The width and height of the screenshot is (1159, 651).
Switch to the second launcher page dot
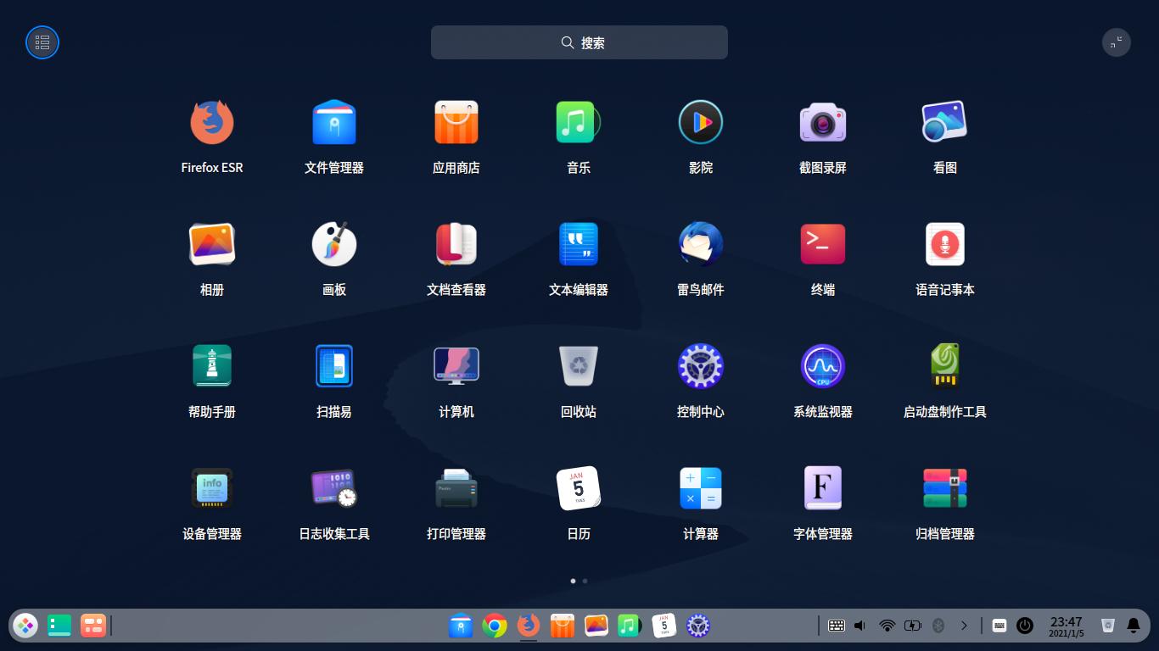pos(585,581)
